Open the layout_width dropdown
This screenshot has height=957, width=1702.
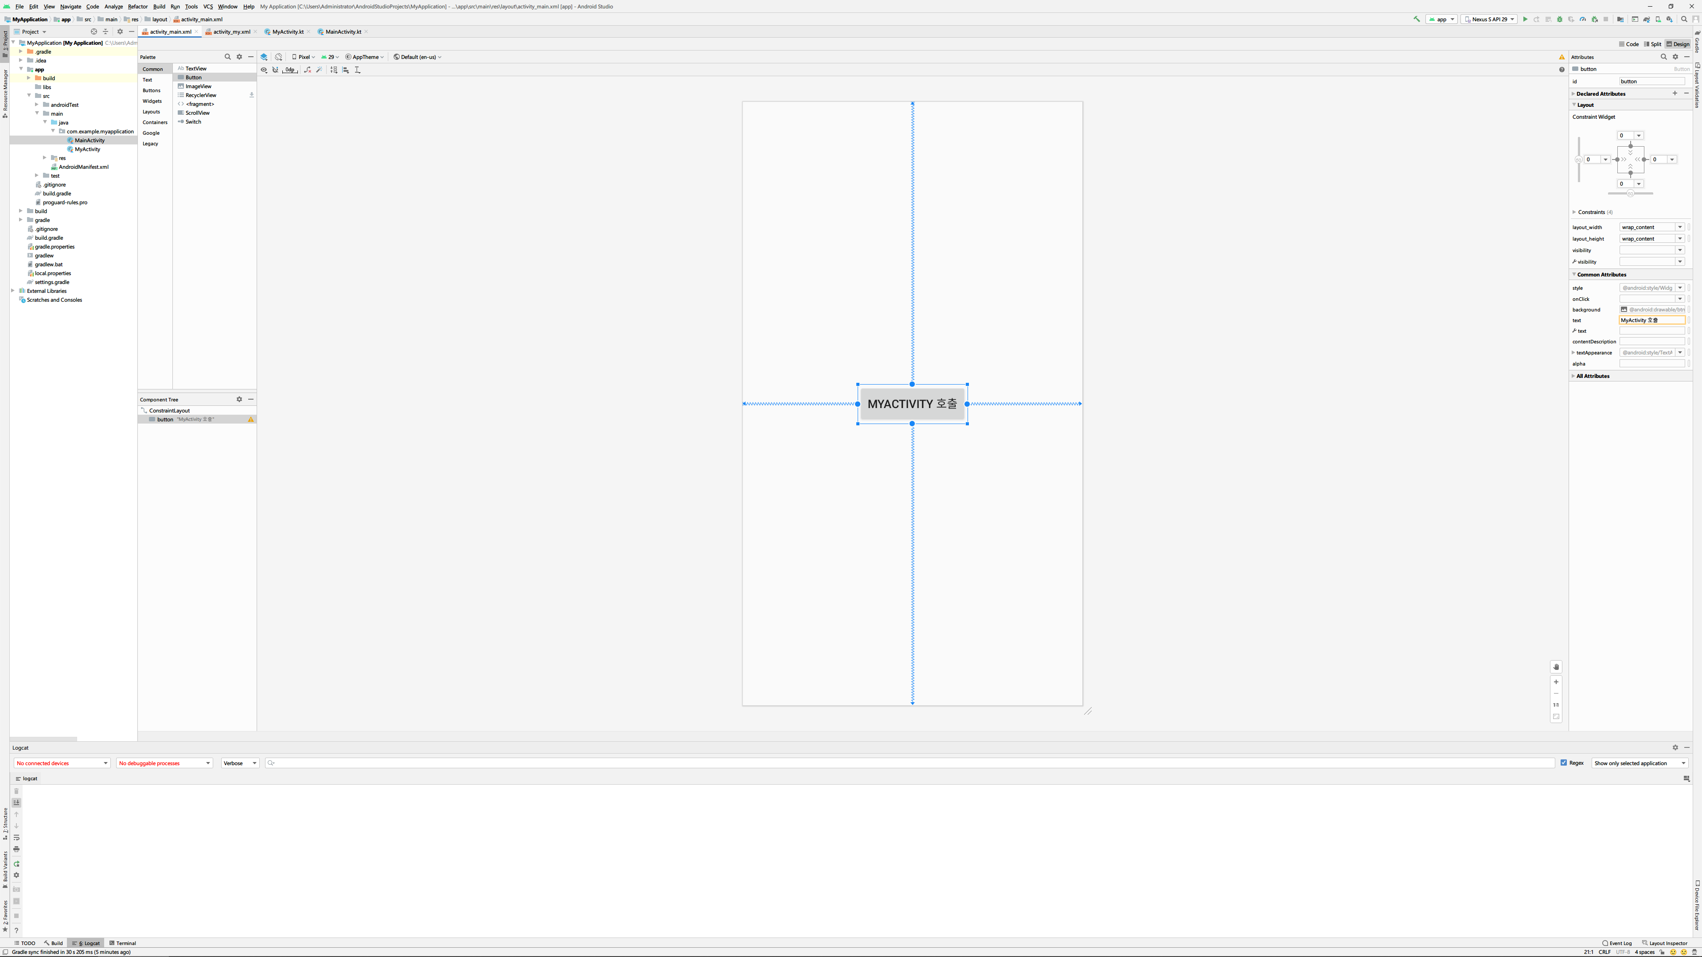click(x=1680, y=227)
